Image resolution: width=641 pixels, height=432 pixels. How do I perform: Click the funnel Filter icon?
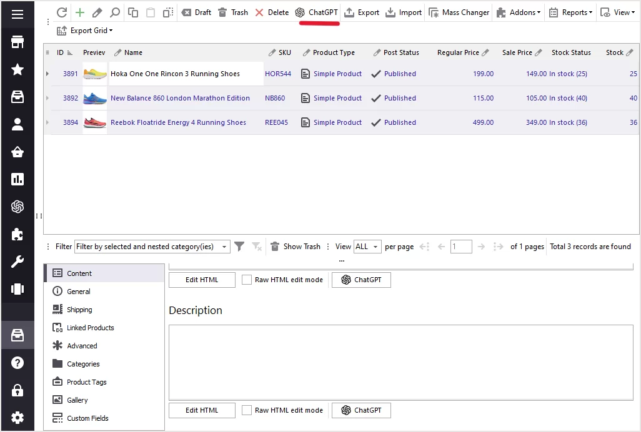coord(239,247)
